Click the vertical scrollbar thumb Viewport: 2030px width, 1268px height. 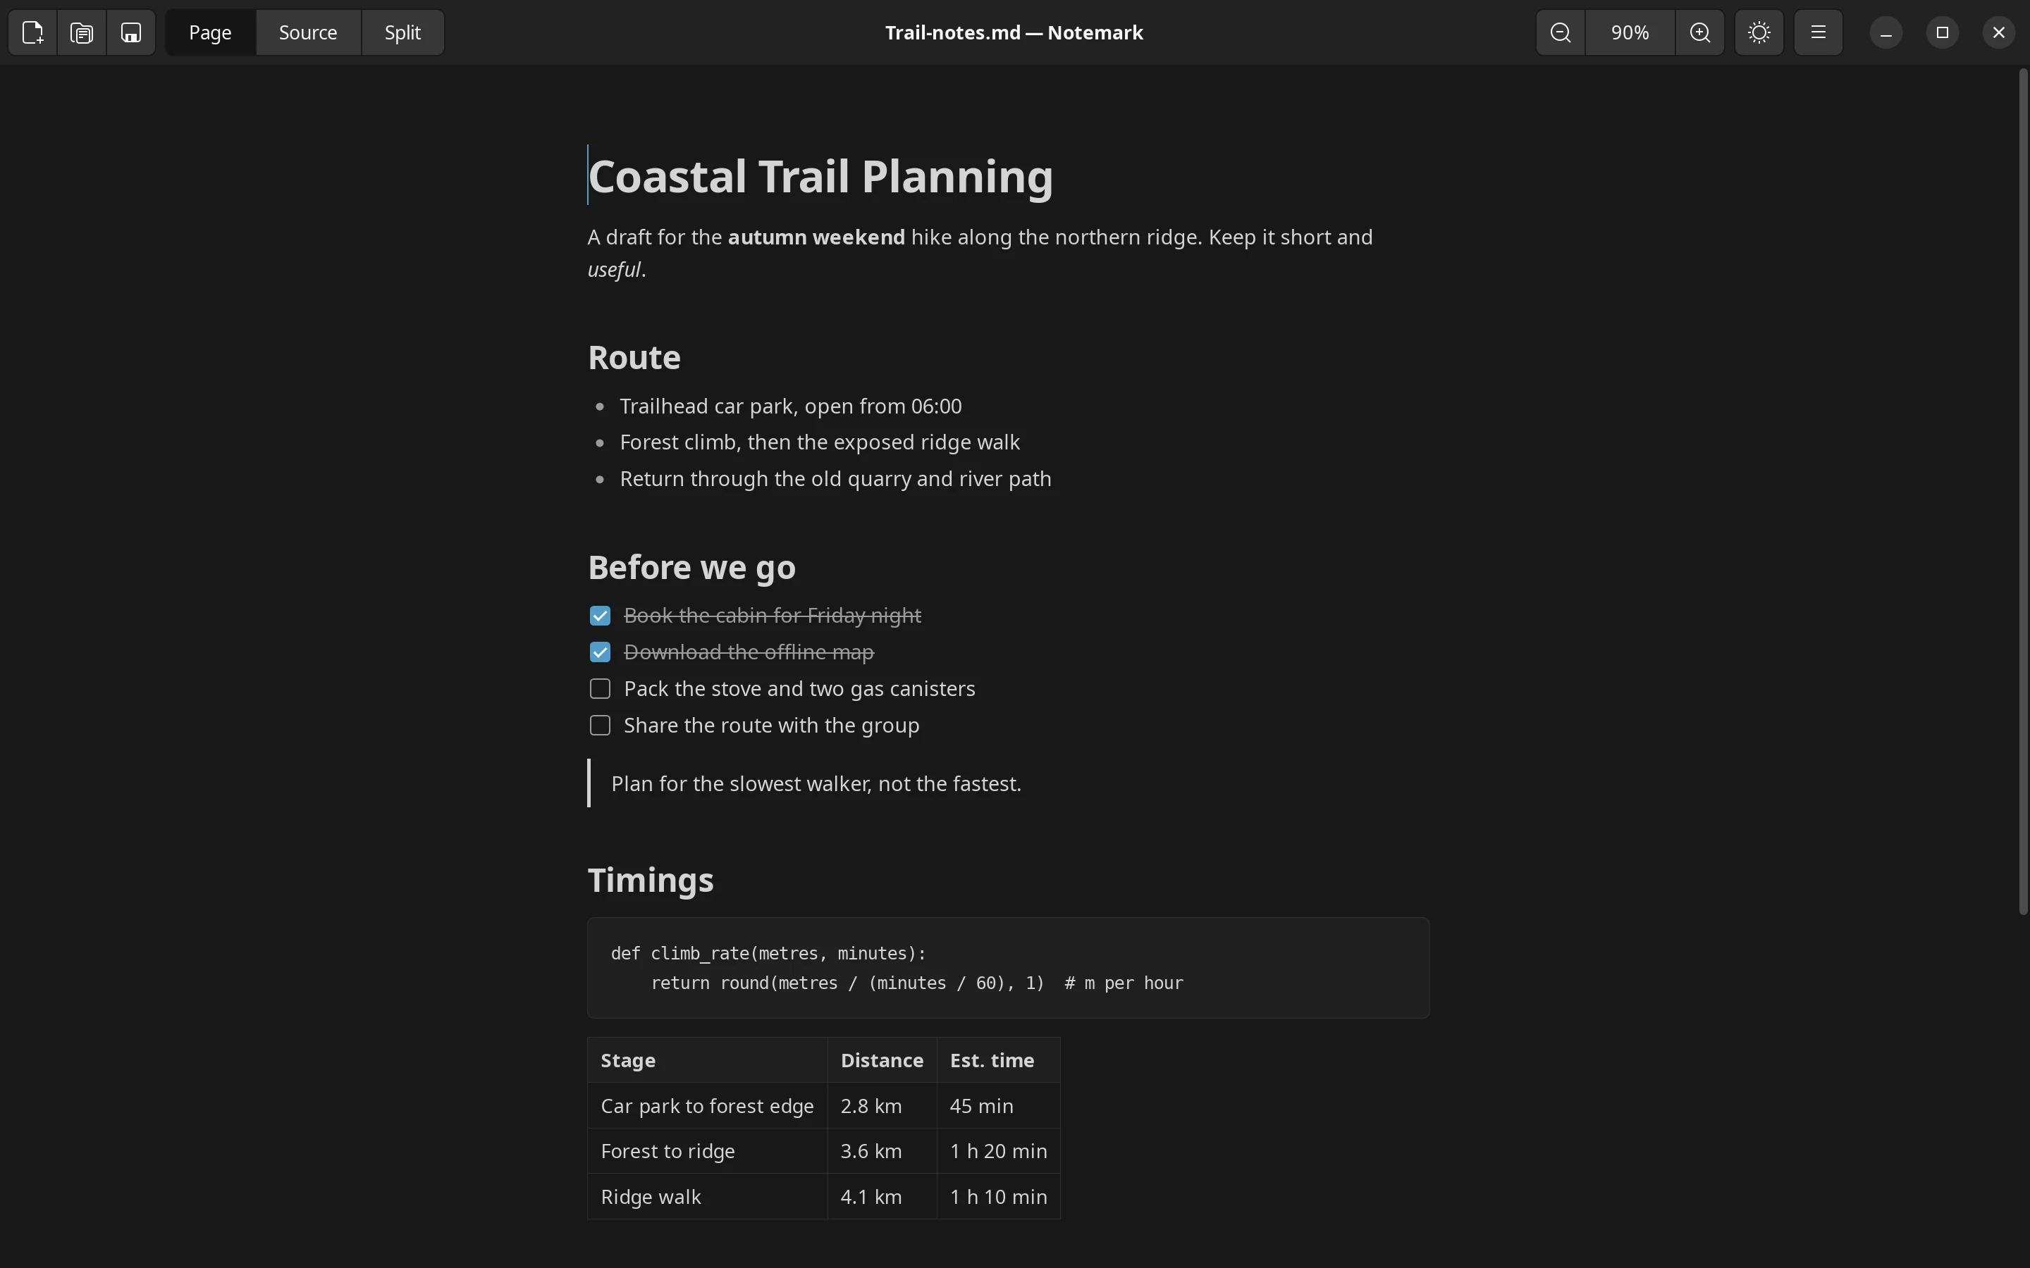click(2022, 492)
